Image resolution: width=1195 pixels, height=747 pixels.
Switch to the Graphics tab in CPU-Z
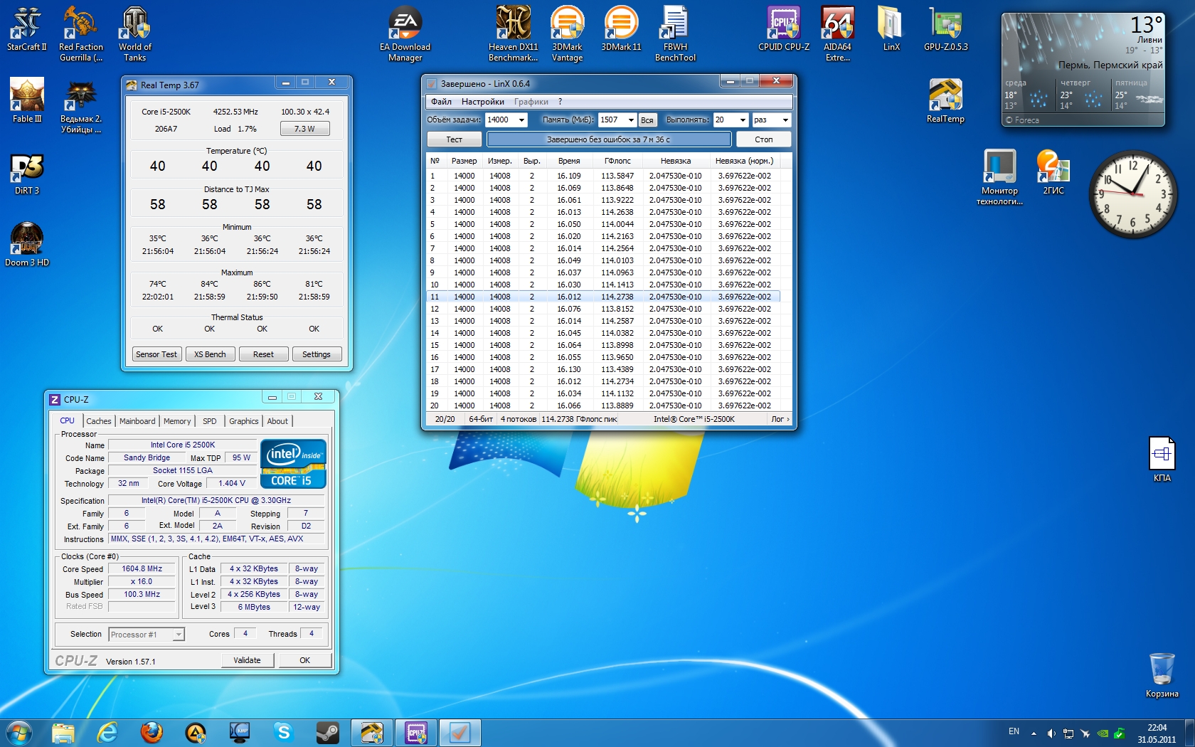point(244,421)
